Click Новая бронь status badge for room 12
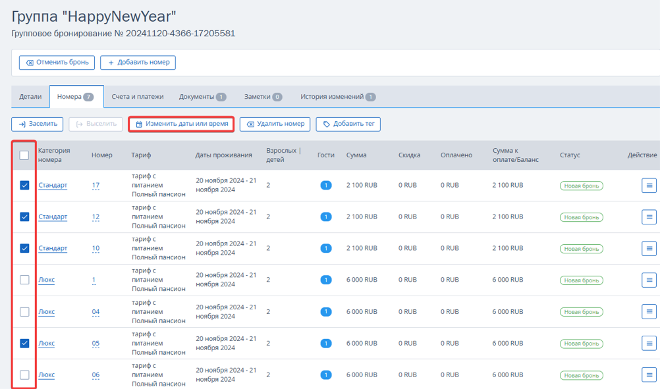The height and width of the screenshot is (389, 660). (582, 217)
